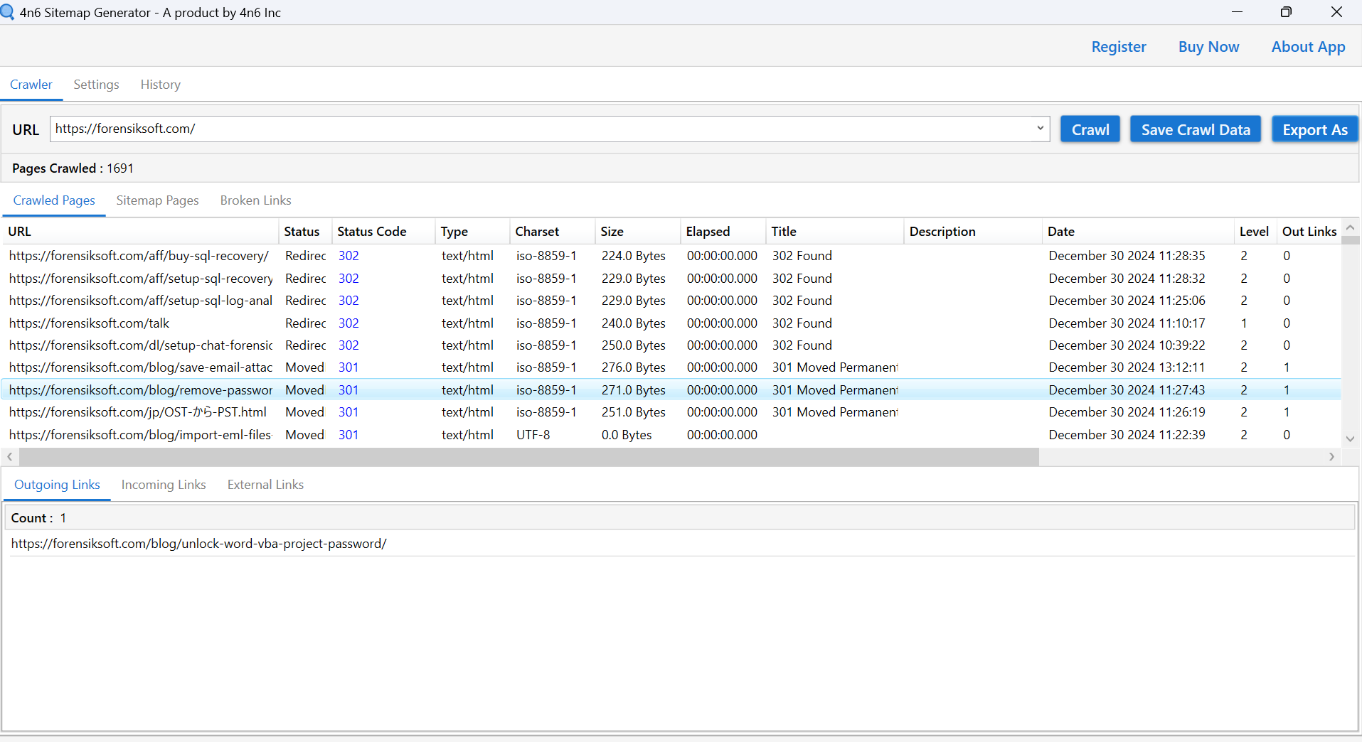Image resolution: width=1362 pixels, height=742 pixels.
Task: Show the External Links tab
Action: click(265, 485)
